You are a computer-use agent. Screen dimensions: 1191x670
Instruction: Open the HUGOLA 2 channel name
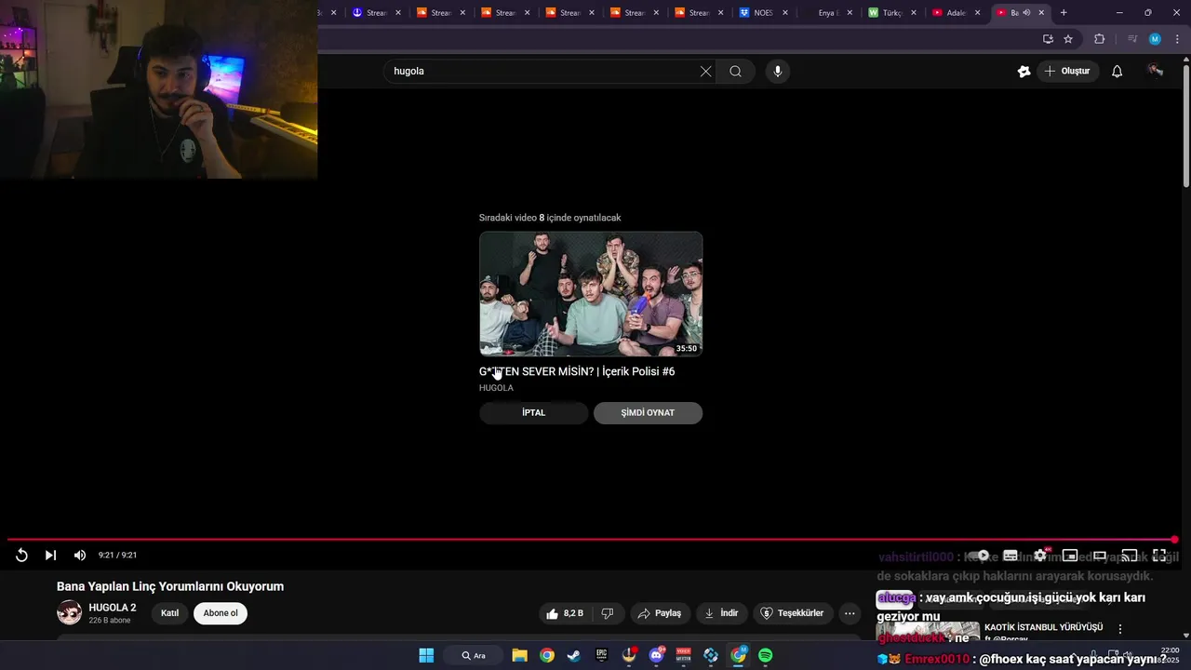(113, 608)
